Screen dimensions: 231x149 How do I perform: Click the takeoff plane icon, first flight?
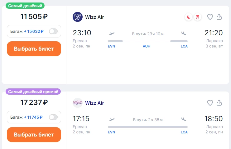[112, 34]
